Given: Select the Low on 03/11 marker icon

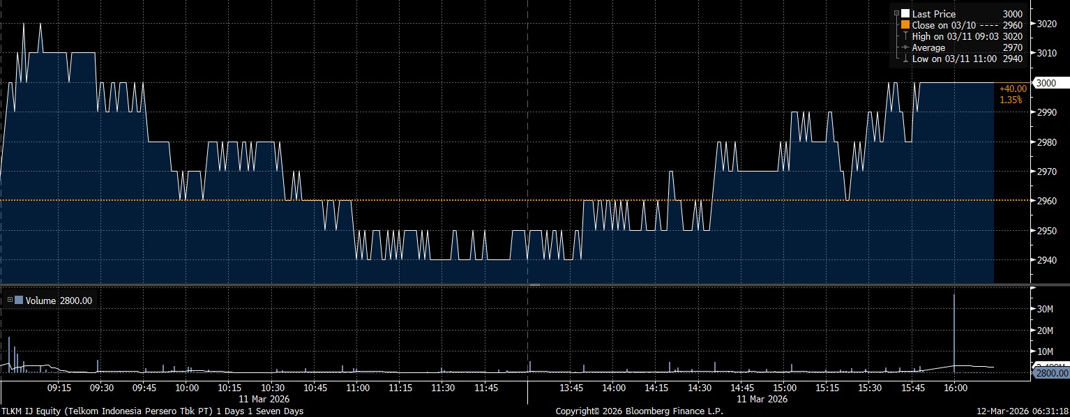Looking at the screenshot, I should coord(905,59).
